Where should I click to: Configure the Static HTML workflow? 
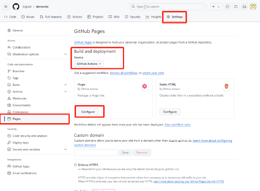point(170,112)
